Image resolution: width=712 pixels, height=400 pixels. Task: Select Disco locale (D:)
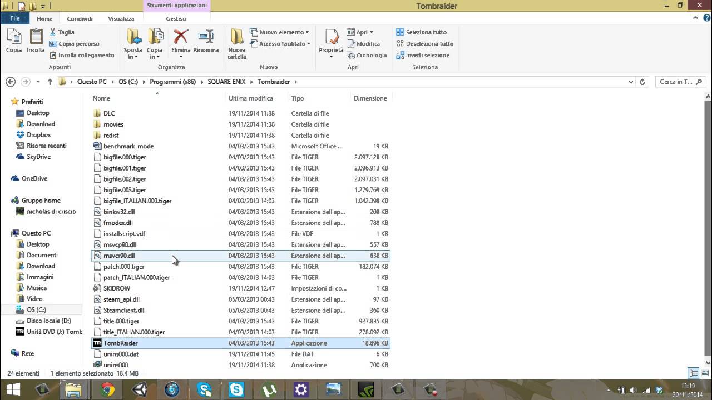point(48,321)
